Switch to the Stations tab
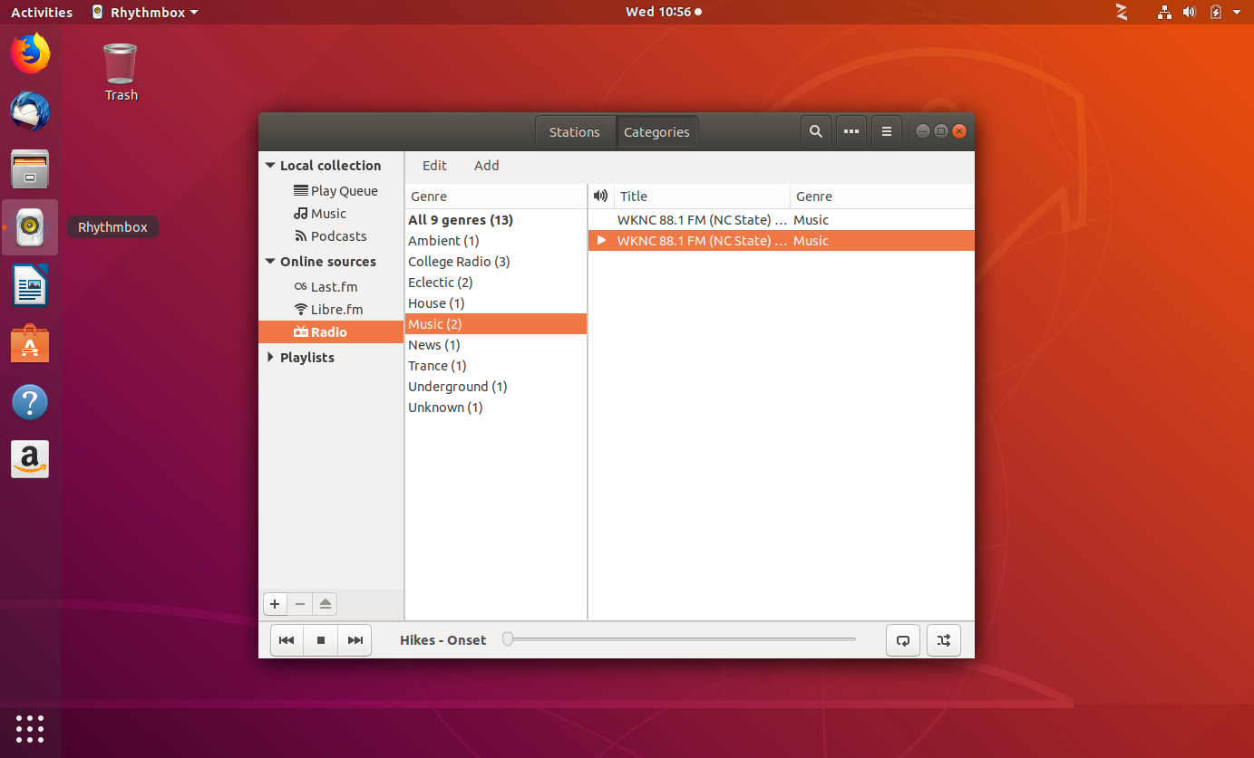 point(574,131)
